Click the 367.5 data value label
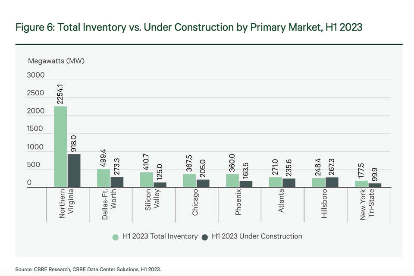 (189, 163)
